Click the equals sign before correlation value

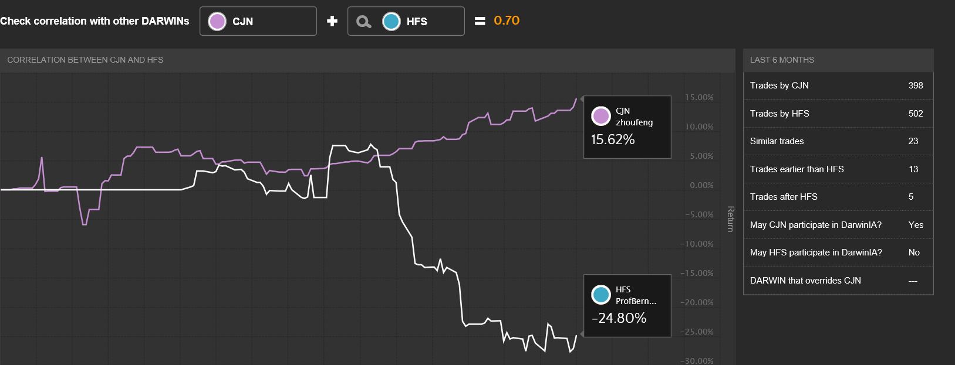click(x=480, y=21)
